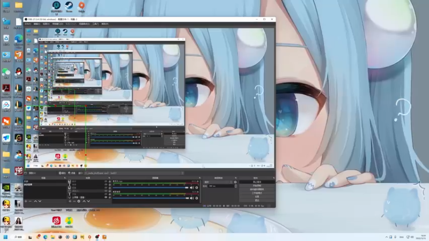Image resolution: width=429 pixels, height=241 pixels.
Task: Open desktop audio channel settings gear in mixer
Action: pos(197,198)
